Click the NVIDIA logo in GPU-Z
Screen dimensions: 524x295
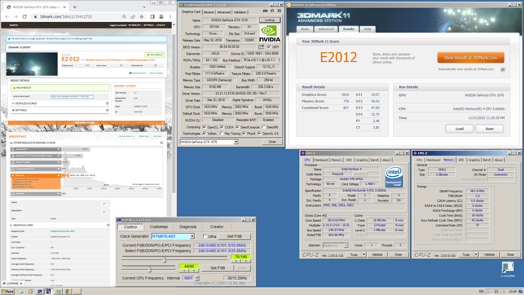click(x=270, y=33)
